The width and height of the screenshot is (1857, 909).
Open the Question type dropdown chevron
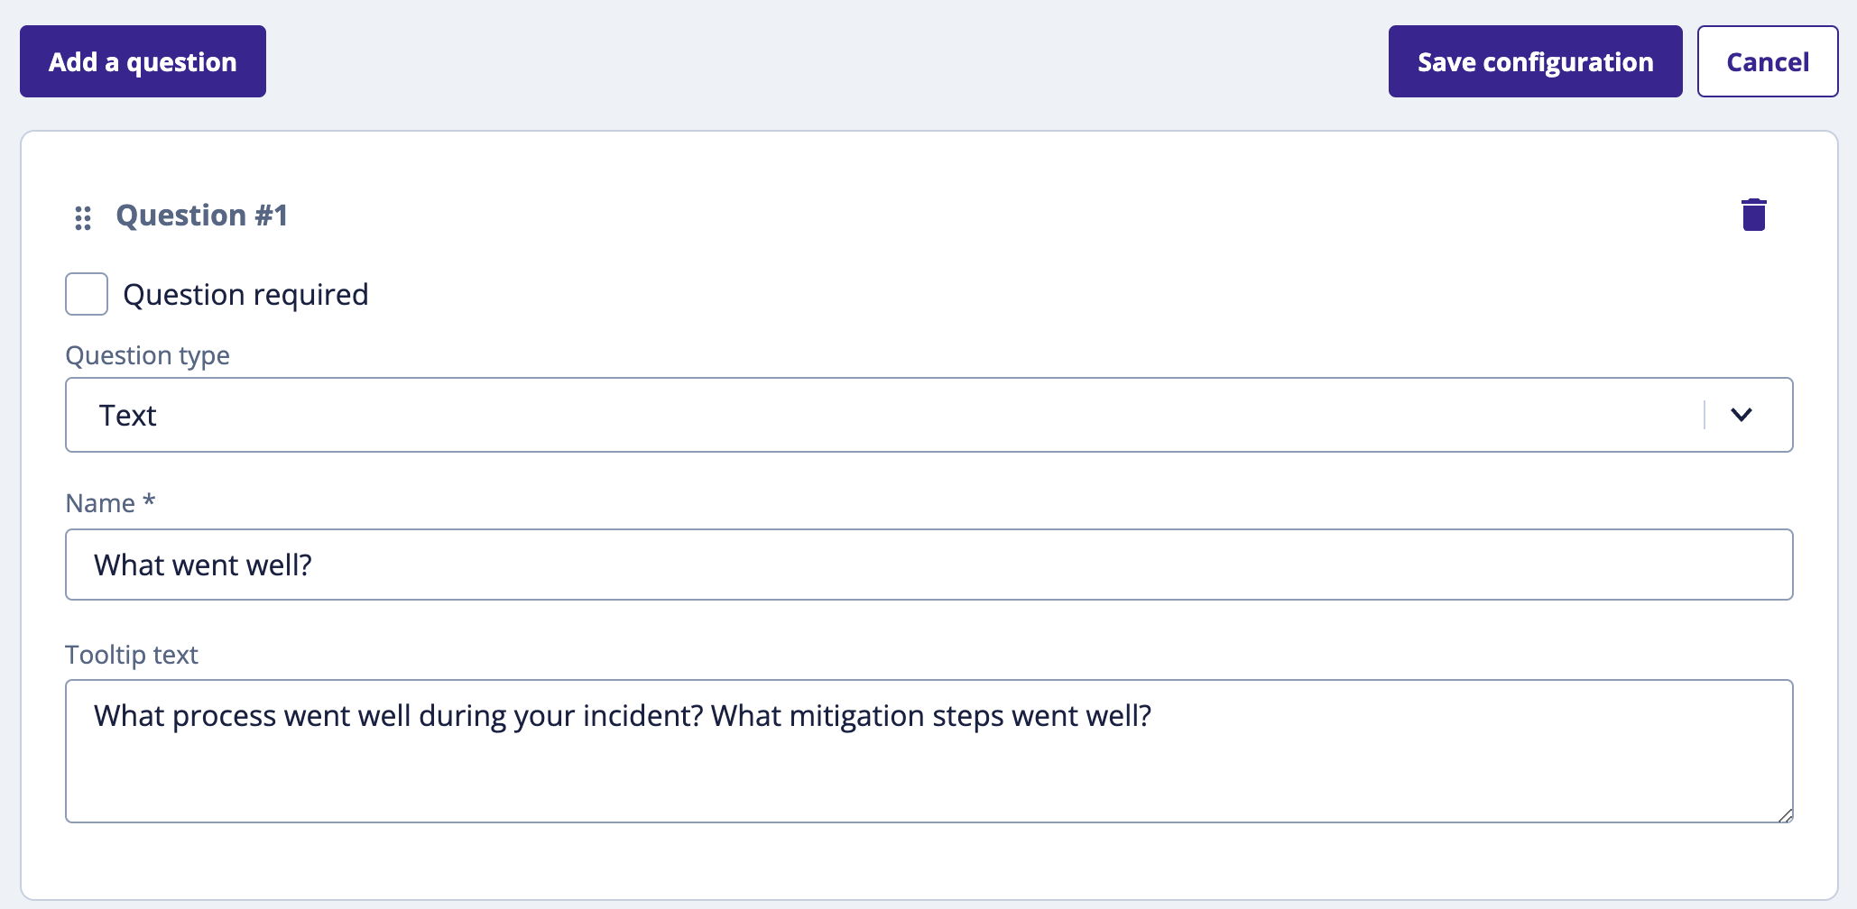tap(1742, 415)
